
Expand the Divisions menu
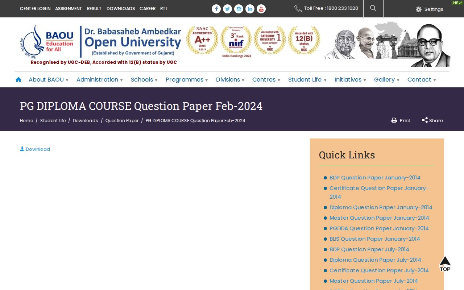230,80
